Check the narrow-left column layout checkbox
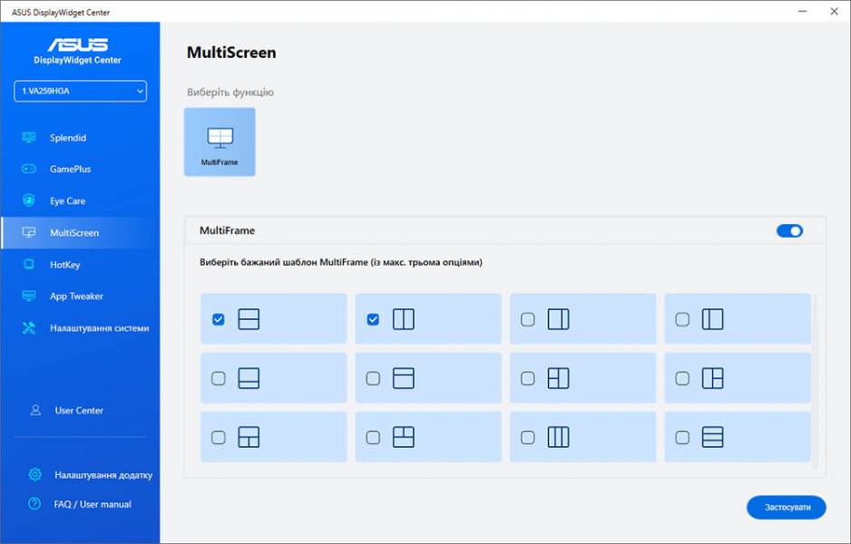The image size is (851, 544). pos(682,319)
